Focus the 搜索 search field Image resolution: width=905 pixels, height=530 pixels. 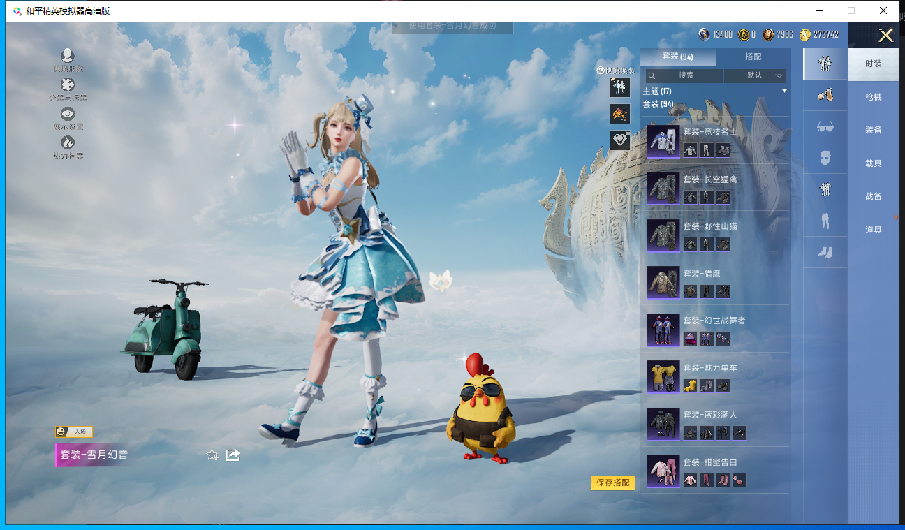click(684, 75)
